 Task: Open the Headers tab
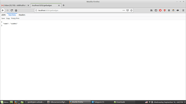point(22,15)
